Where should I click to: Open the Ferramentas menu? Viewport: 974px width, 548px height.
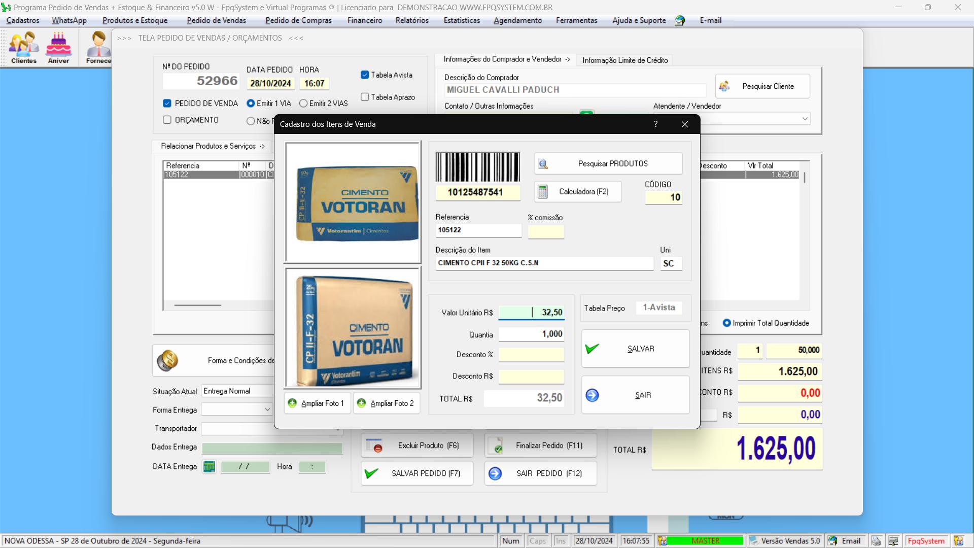(576, 20)
